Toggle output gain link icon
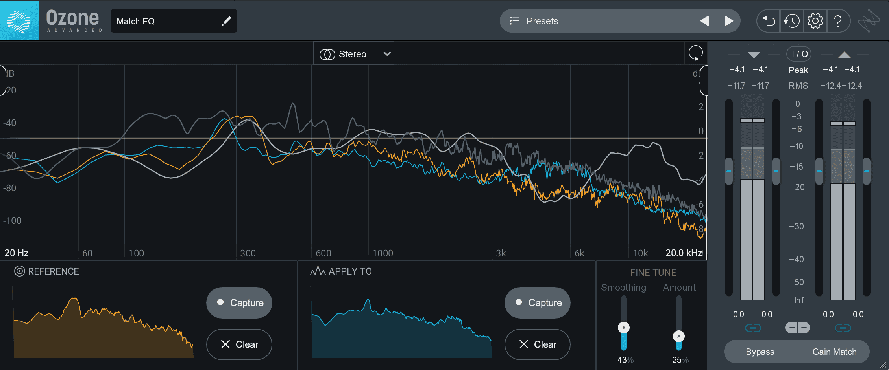Image resolution: width=889 pixels, height=370 pixels. point(843,328)
